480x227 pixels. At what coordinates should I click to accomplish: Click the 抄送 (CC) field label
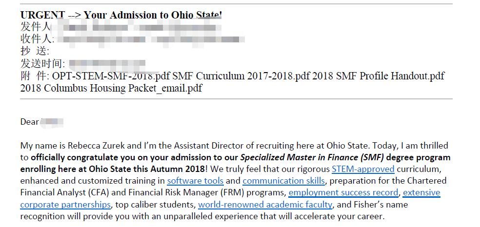tap(34, 51)
